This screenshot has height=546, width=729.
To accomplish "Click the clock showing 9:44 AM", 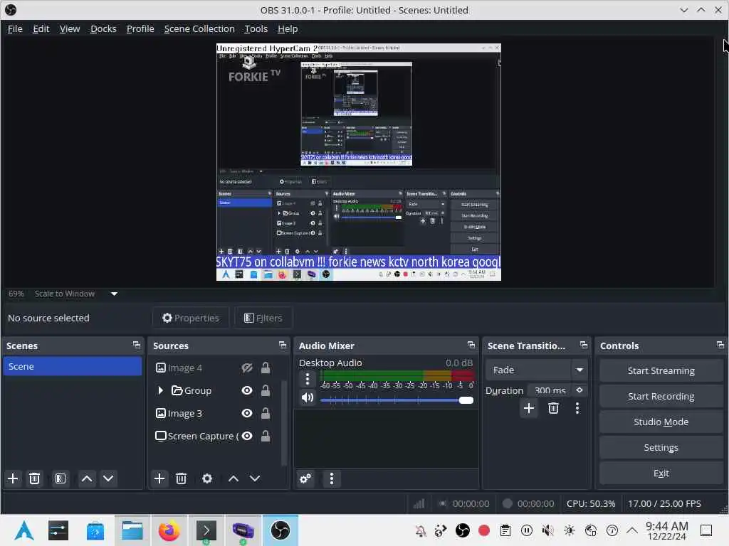I will (x=666, y=530).
